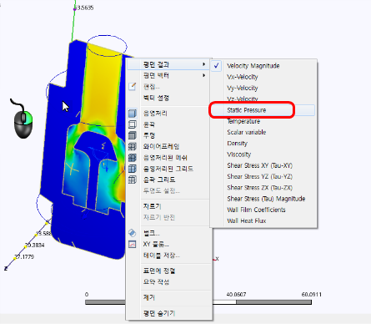Click the 27.1779 Z-axis tick label
The image size is (371, 324).
coord(24,256)
